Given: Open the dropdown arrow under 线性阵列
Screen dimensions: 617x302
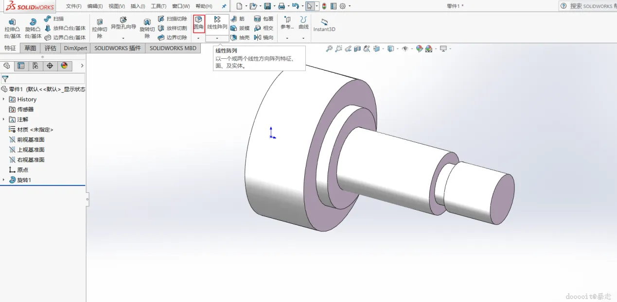Looking at the screenshot, I should [217, 38].
